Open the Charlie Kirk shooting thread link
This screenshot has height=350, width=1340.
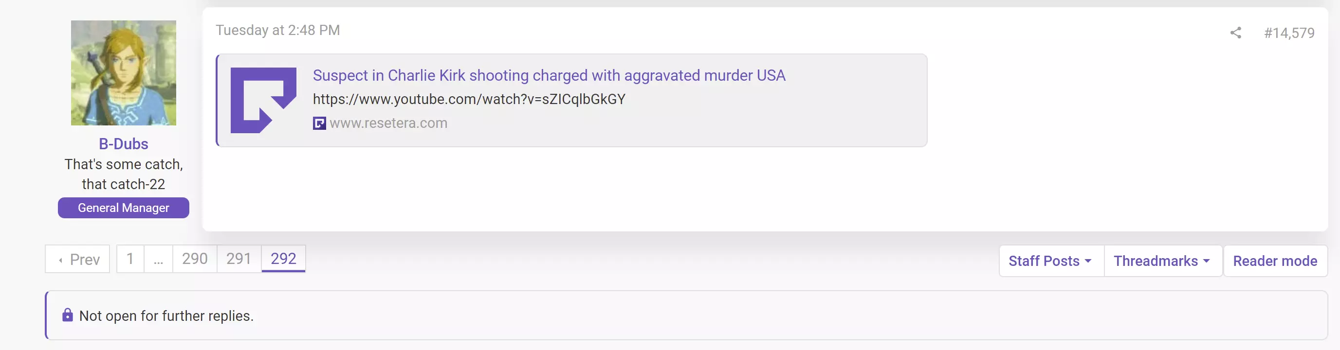(549, 75)
